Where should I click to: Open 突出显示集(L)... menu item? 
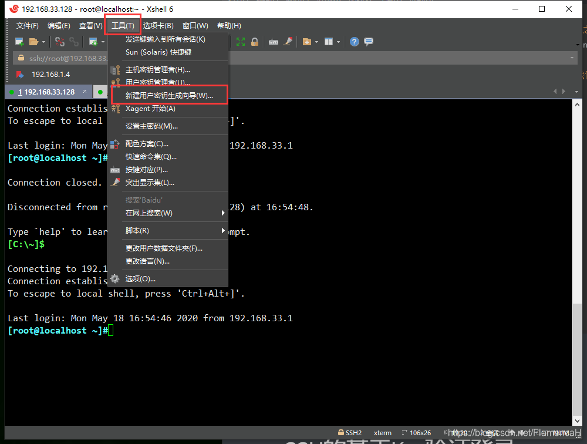[168, 183]
